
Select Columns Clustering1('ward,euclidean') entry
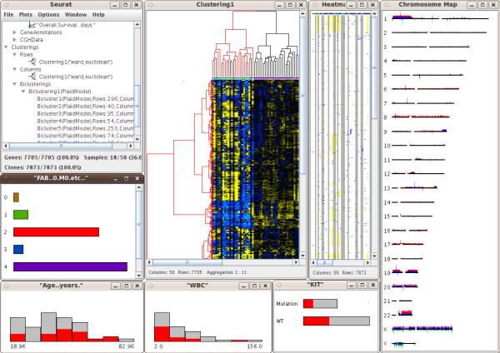pos(76,77)
